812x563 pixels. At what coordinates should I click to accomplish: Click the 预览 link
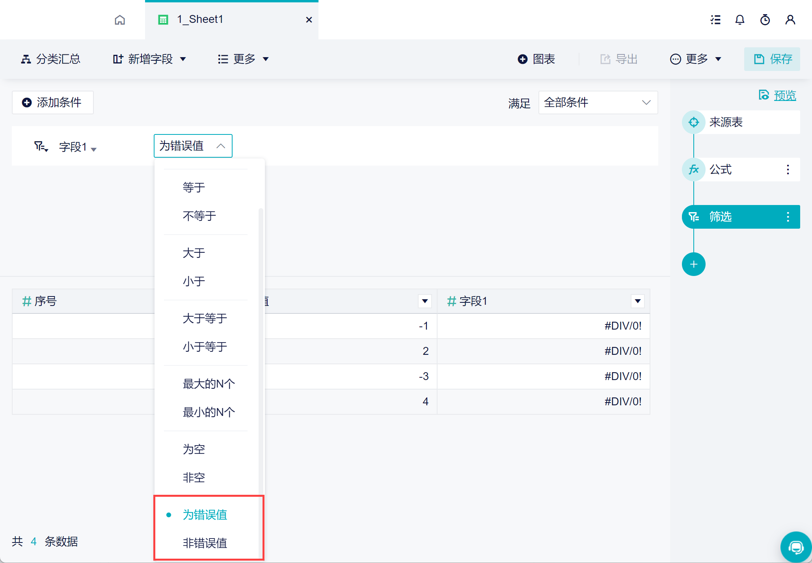[x=784, y=95]
